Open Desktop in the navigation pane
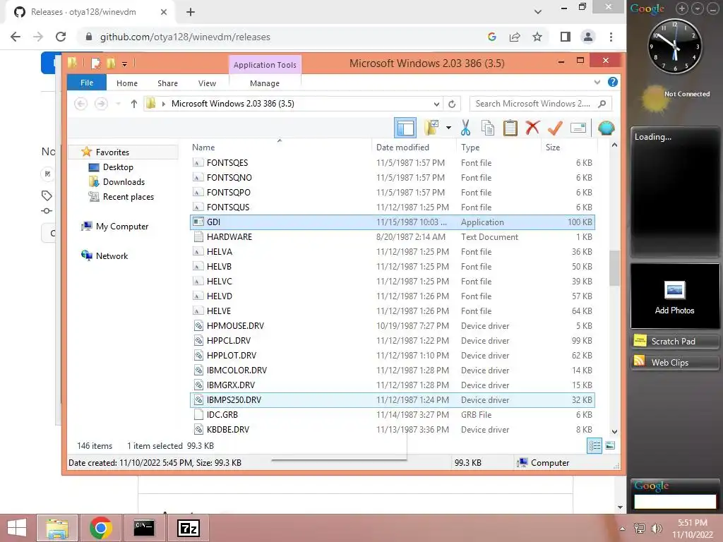 118,167
